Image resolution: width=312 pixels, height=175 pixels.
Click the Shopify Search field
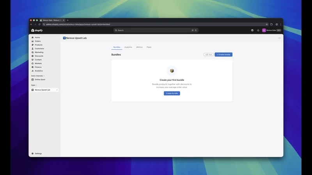coord(156,30)
